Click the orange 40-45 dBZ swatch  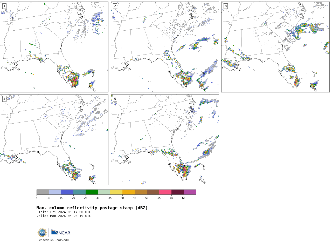128,192
